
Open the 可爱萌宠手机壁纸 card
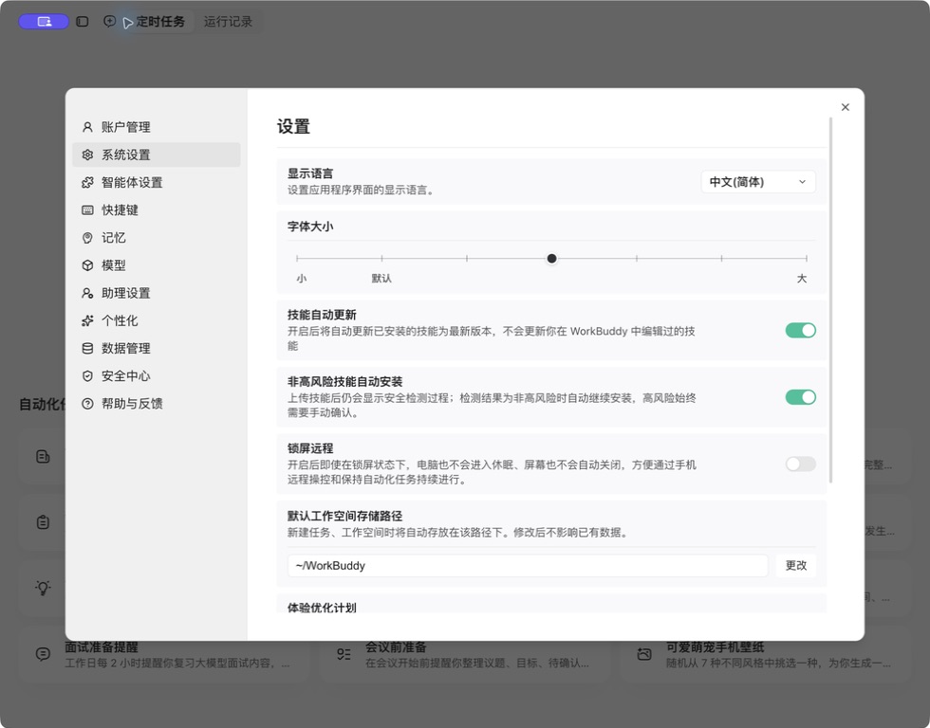tap(767, 654)
